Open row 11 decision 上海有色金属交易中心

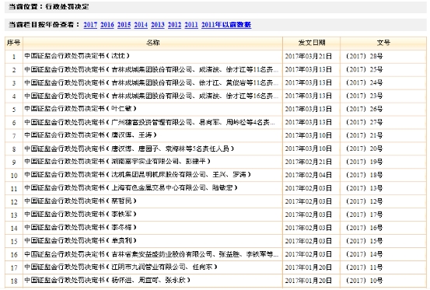(131, 188)
